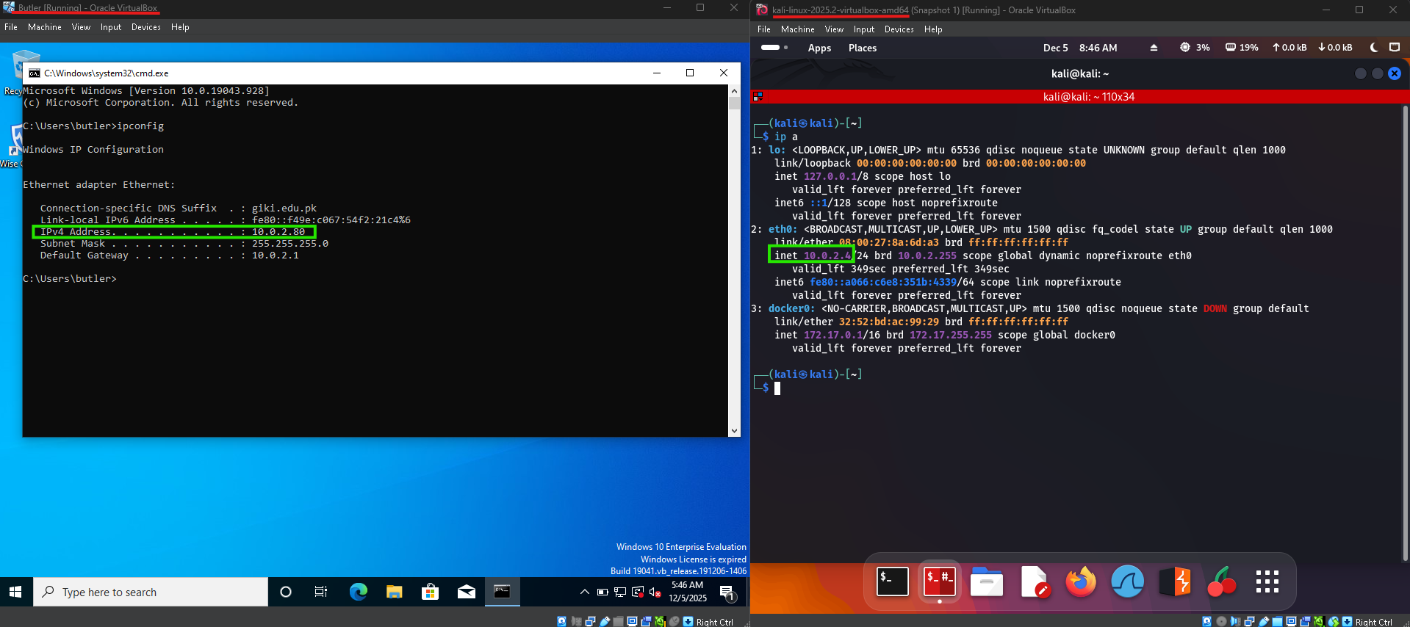The image size is (1410, 627).
Task: Click cmd.exe scrollbar up arrow
Action: click(734, 91)
